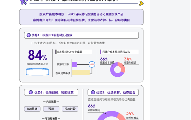Click the numbered circle 2 icon
The image size is (191, 120).
click(x=31, y=92)
